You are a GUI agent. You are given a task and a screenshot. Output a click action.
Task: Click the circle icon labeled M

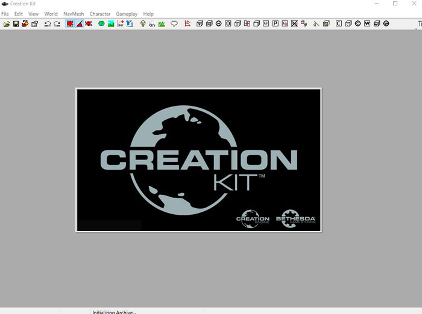tap(218, 24)
